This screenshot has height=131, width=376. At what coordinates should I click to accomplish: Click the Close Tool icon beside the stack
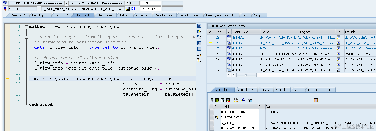click(x=199, y=26)
